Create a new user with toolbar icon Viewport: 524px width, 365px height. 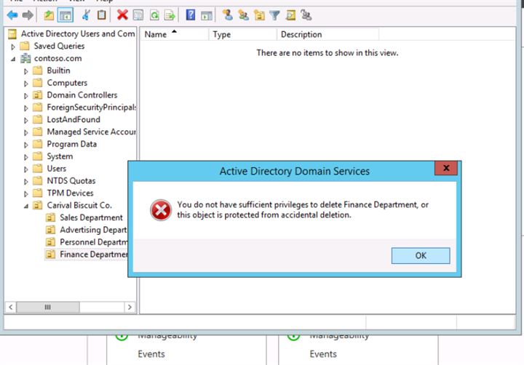click(228, 15)
